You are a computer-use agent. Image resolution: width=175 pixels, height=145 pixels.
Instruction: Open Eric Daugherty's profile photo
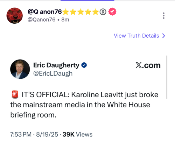click(x=20, y=69)
